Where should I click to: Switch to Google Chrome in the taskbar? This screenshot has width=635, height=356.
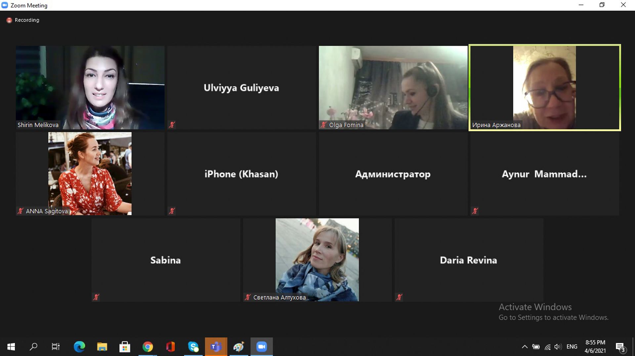(148, 347)
